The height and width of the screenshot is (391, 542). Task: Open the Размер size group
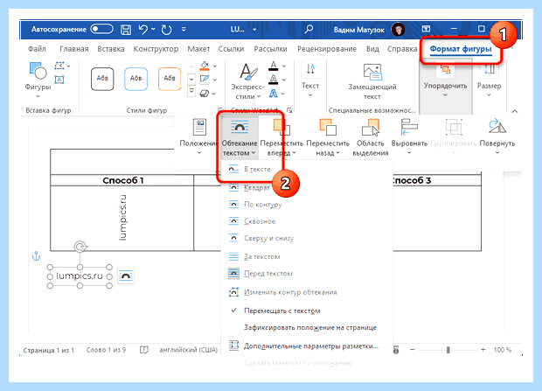(490, 80)
